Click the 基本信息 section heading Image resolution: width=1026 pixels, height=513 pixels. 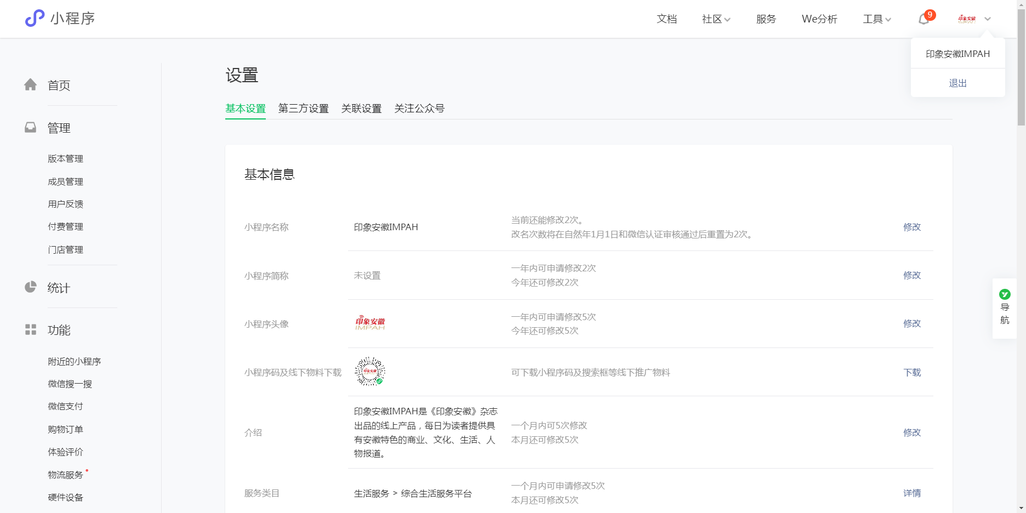270,174
